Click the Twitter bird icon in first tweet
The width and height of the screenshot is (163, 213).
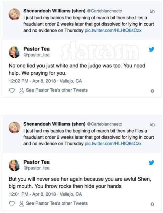(151, 50)
